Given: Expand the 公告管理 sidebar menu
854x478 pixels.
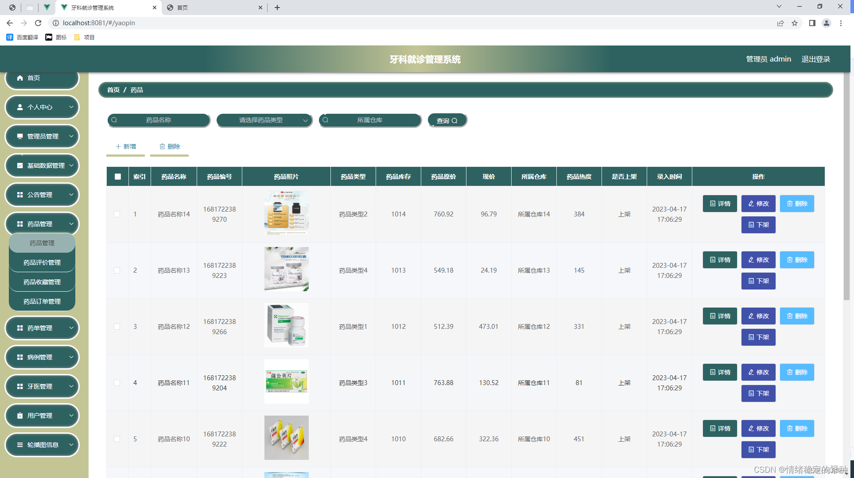Looking at the screenshot, I should [42, 195].
